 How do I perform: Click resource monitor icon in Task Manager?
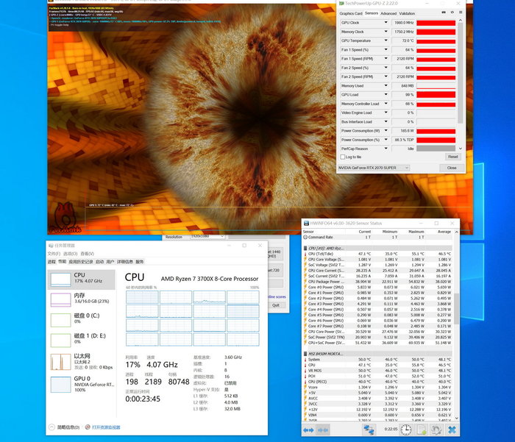click(x=88, y=427)
